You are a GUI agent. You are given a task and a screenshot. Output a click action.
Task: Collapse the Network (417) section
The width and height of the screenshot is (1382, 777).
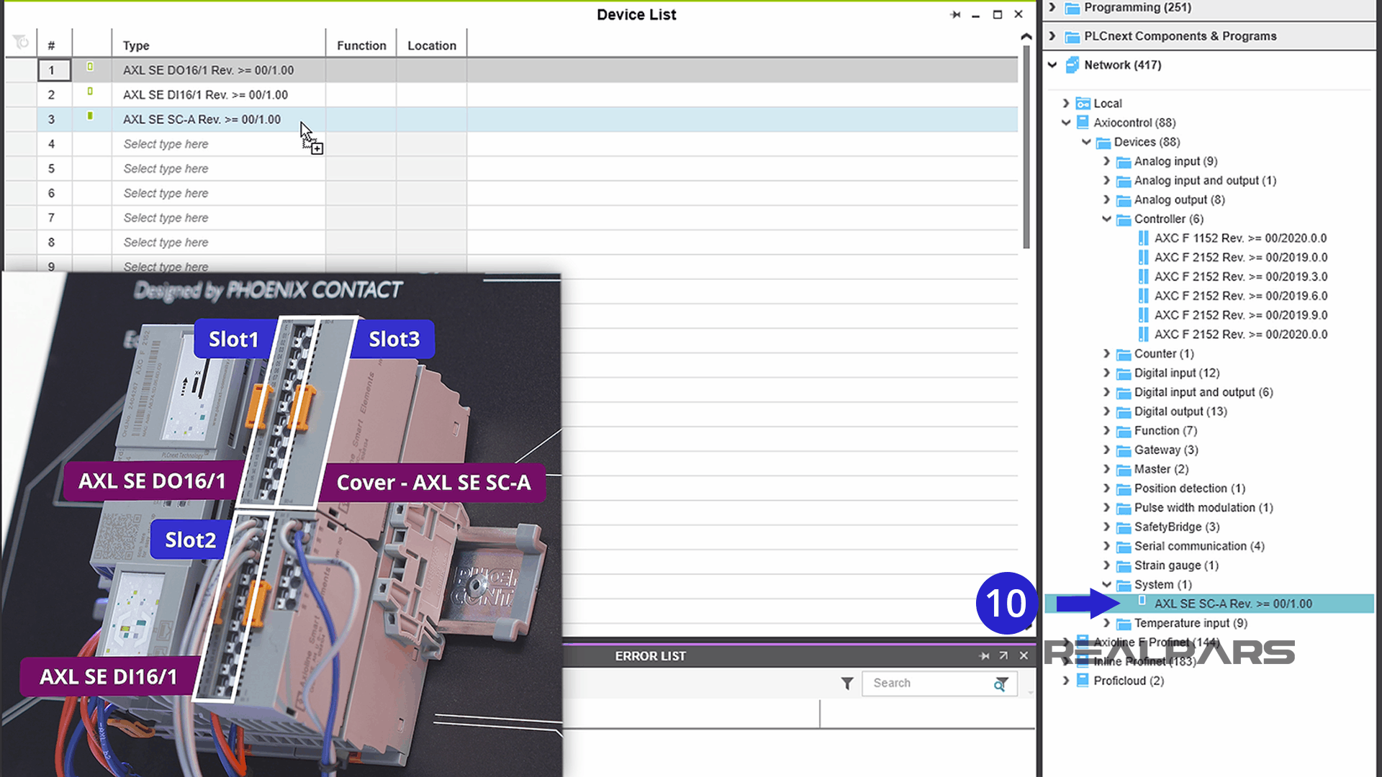pos(1052,65)
